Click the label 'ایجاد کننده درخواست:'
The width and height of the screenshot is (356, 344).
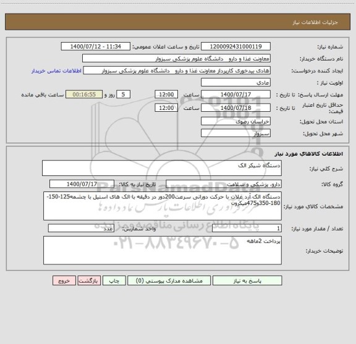pyautogui.click(x=317, y=71)
